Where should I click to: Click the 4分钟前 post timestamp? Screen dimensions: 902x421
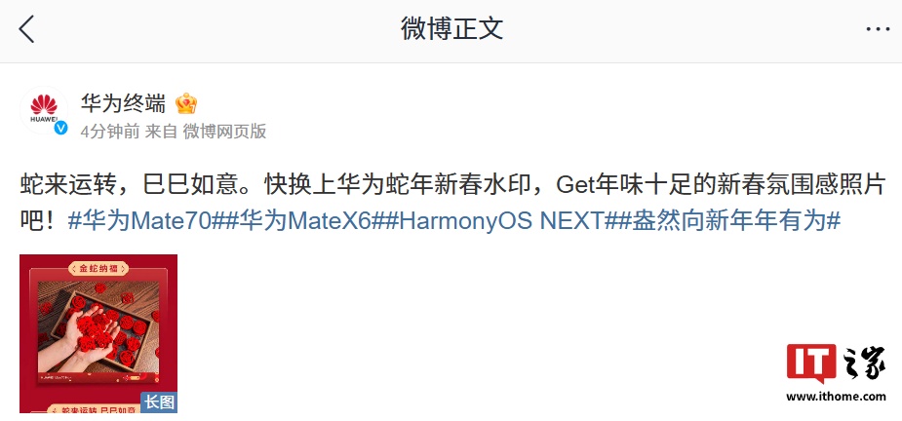point(109,132)
